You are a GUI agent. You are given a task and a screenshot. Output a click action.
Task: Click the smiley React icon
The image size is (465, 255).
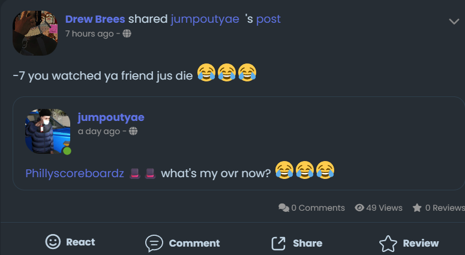tap(53, 242)
